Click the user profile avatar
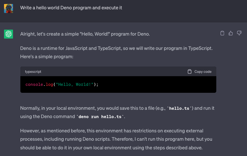This screenshot has height=156, width=247. (x=8, y=8)
